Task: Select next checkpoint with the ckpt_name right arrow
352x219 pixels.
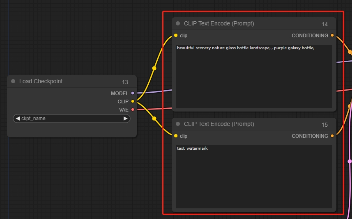Action: point(125,119)
